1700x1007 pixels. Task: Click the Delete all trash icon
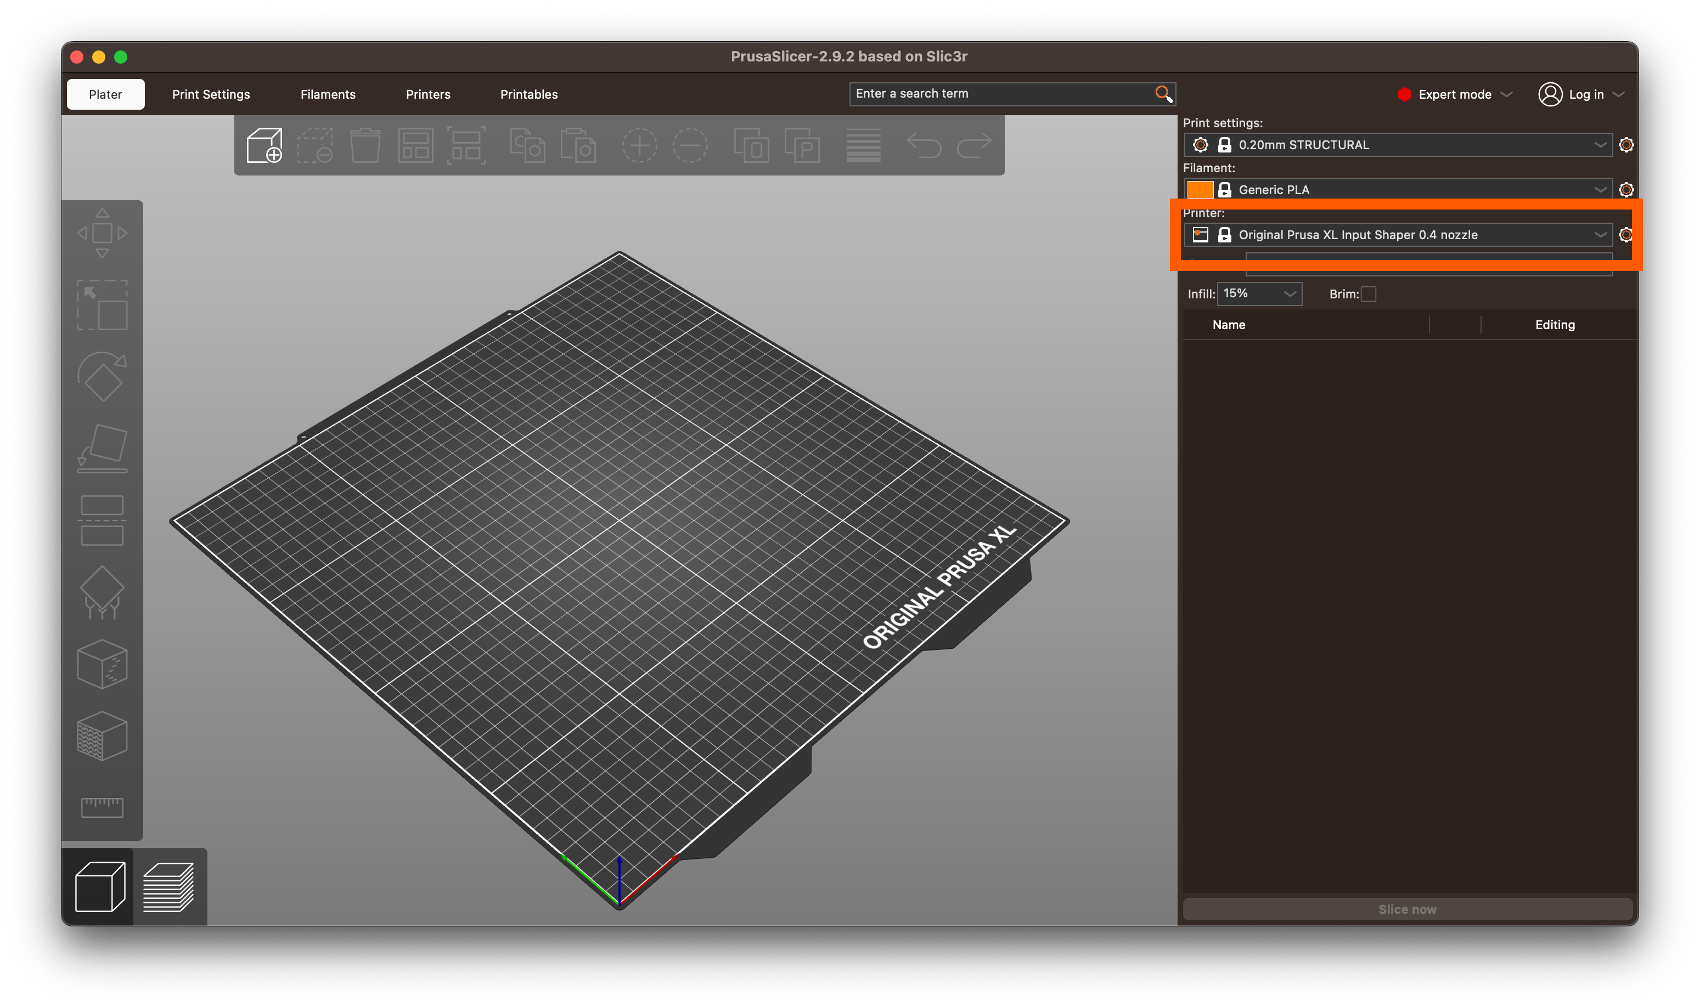(x=365, y=145)
